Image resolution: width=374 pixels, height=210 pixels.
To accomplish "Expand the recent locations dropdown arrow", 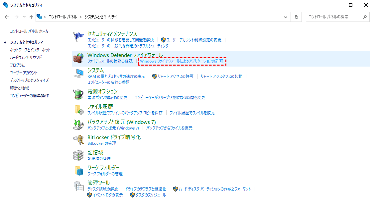I will [x=24, y=17].
